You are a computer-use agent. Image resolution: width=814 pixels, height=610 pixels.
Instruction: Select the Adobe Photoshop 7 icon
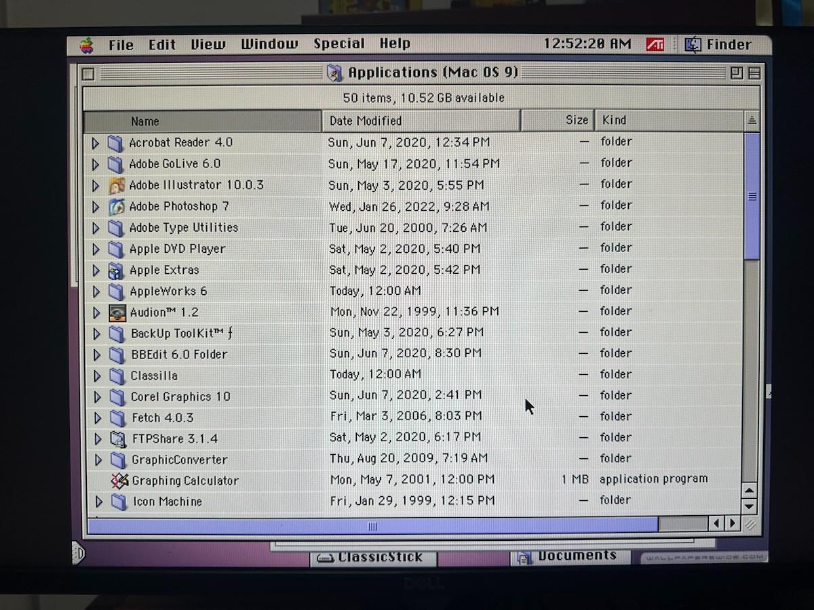click(117, 207)
